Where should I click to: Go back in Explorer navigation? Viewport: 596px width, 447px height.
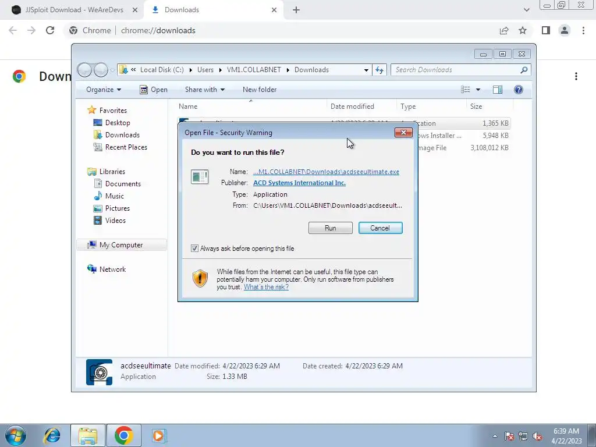click(84, 70)
